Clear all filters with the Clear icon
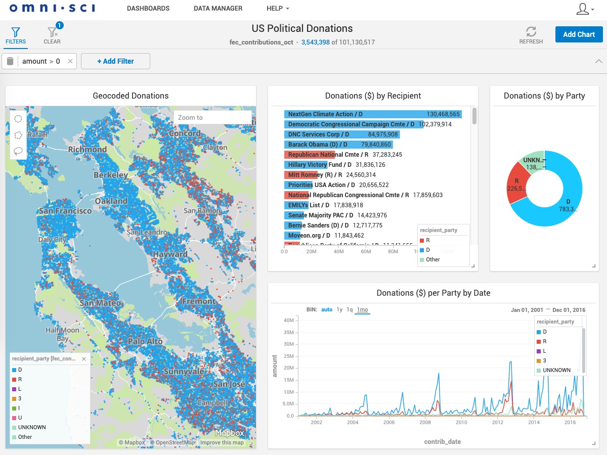Screen dimensions: 607x455 52,35
